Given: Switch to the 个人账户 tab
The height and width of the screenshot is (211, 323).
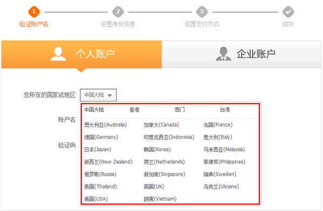Looking at the screenshot, I should tap(81, 55).
